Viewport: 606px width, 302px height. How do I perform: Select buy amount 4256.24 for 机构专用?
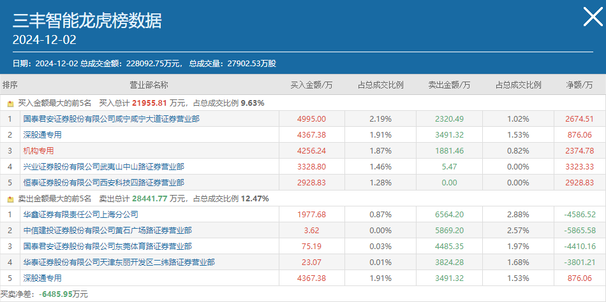pyautogui.click(x=311, y=150)
